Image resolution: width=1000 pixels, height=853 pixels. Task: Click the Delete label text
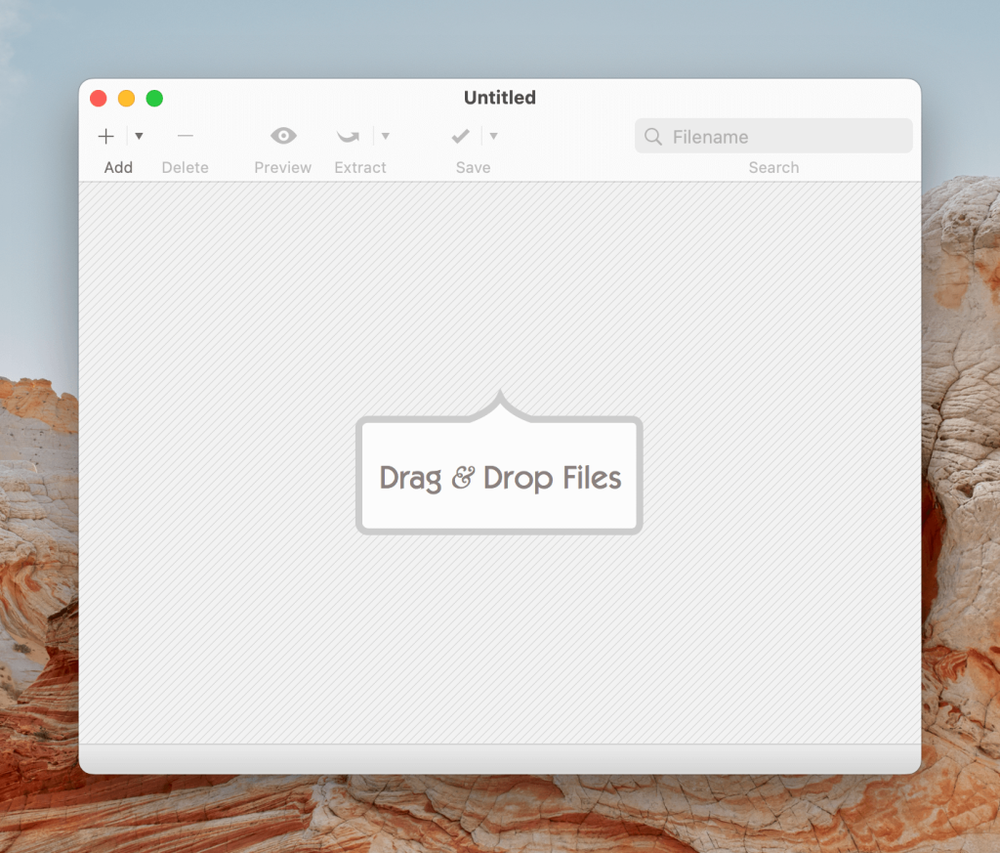coord(186,167)
